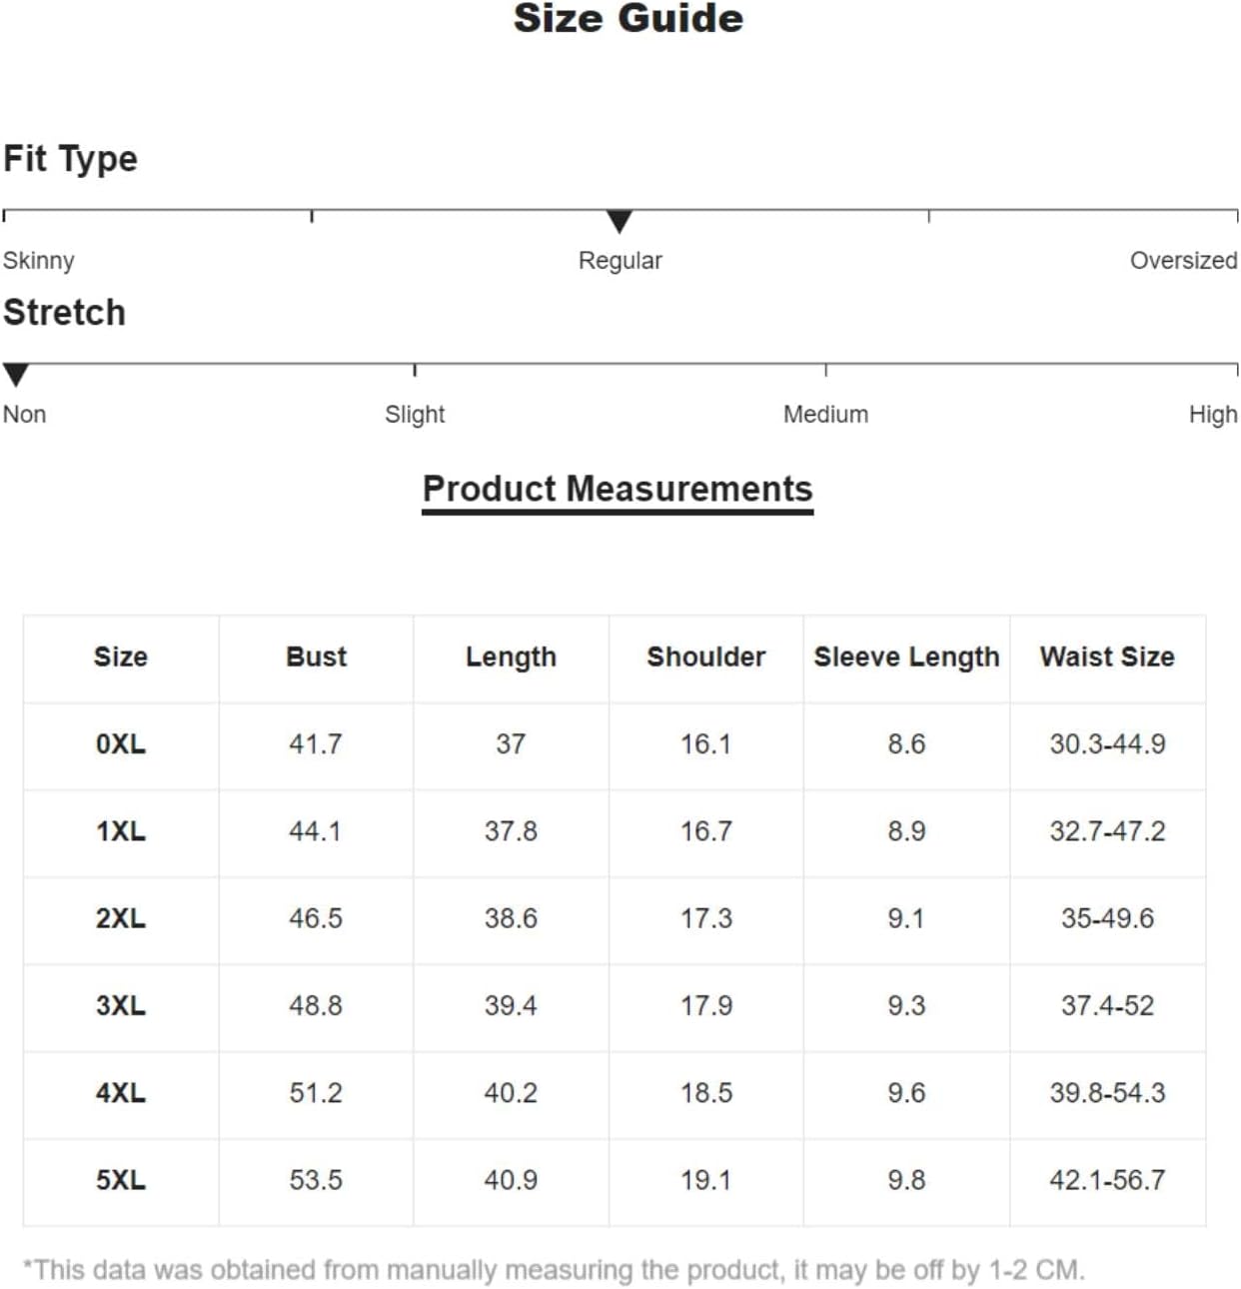1241x1289 pixels.
Task: Select the Skinny fit label
Action: point(39,262)
